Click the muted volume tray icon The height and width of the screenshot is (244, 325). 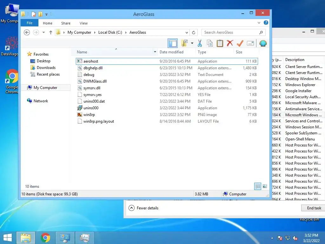295,238
